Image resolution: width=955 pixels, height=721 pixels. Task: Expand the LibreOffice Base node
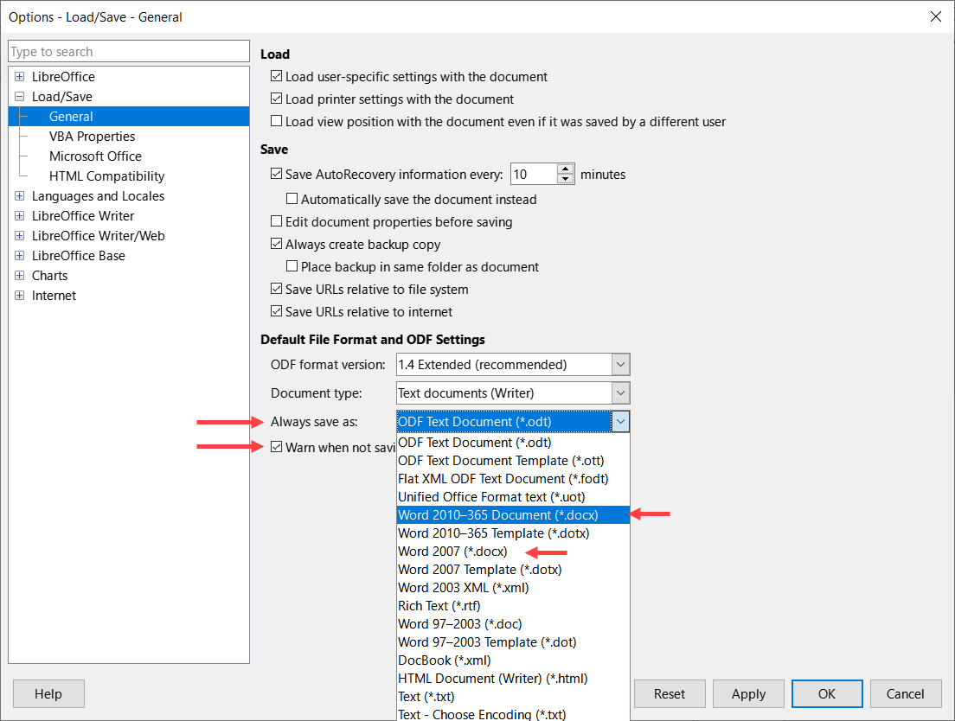20,256
